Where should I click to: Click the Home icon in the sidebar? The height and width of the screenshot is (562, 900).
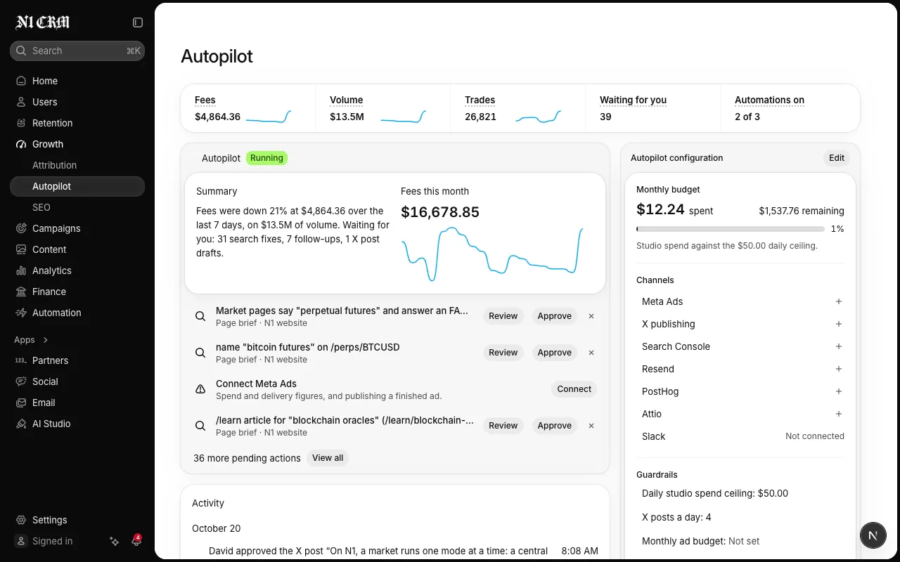click(x=21, y=81)
